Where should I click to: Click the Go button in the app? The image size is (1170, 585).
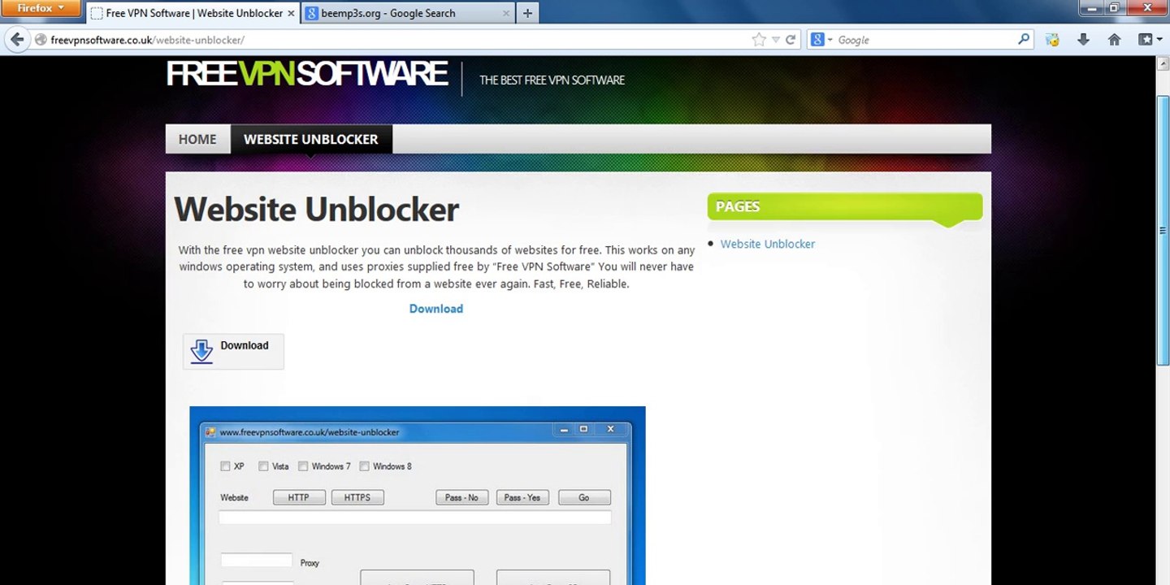584,497
